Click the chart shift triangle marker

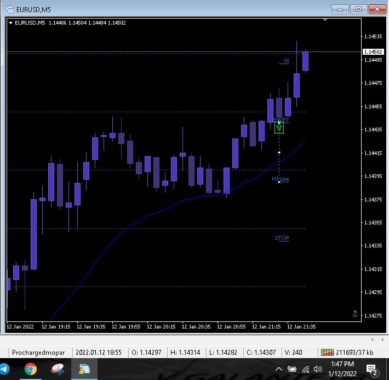325,20
